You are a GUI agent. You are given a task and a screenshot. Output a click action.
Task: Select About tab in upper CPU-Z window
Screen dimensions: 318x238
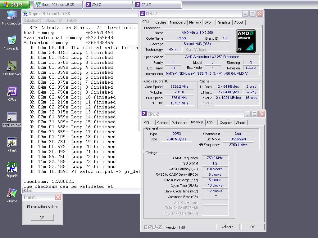click(239, 22)
